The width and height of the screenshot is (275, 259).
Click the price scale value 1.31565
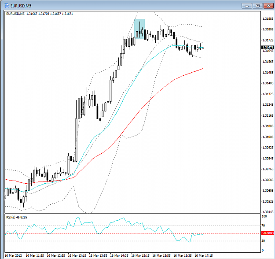coord(268,62)
